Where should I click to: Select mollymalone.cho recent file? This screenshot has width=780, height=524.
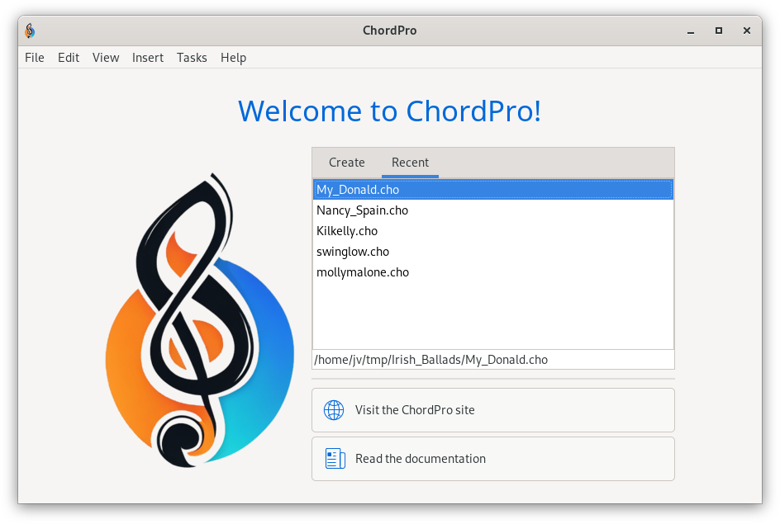click(493, 272)
